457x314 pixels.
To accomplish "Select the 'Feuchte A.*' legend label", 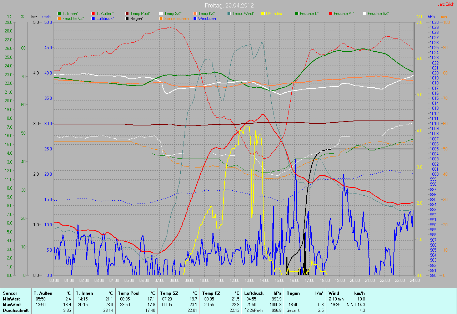I will pos(344,14).
